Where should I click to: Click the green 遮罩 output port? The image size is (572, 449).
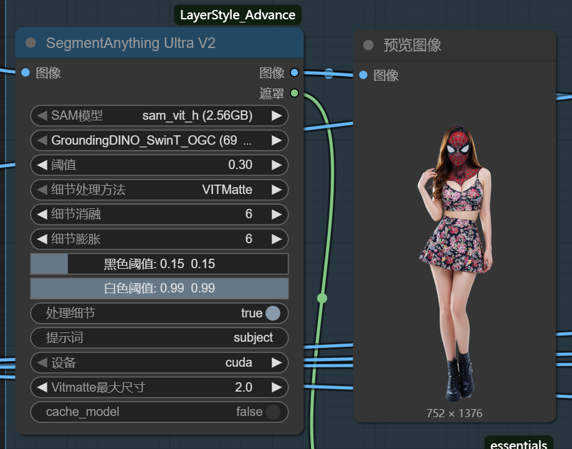click(294, 93)
